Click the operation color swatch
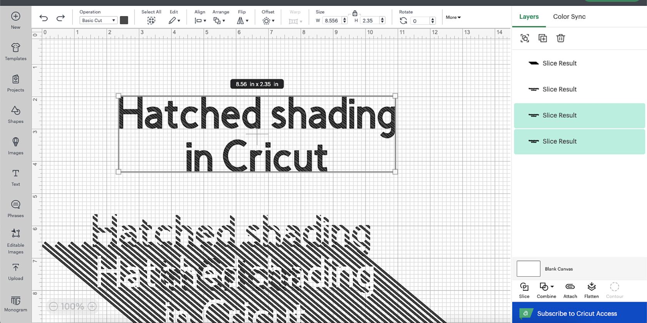 (x=124, y=20)
